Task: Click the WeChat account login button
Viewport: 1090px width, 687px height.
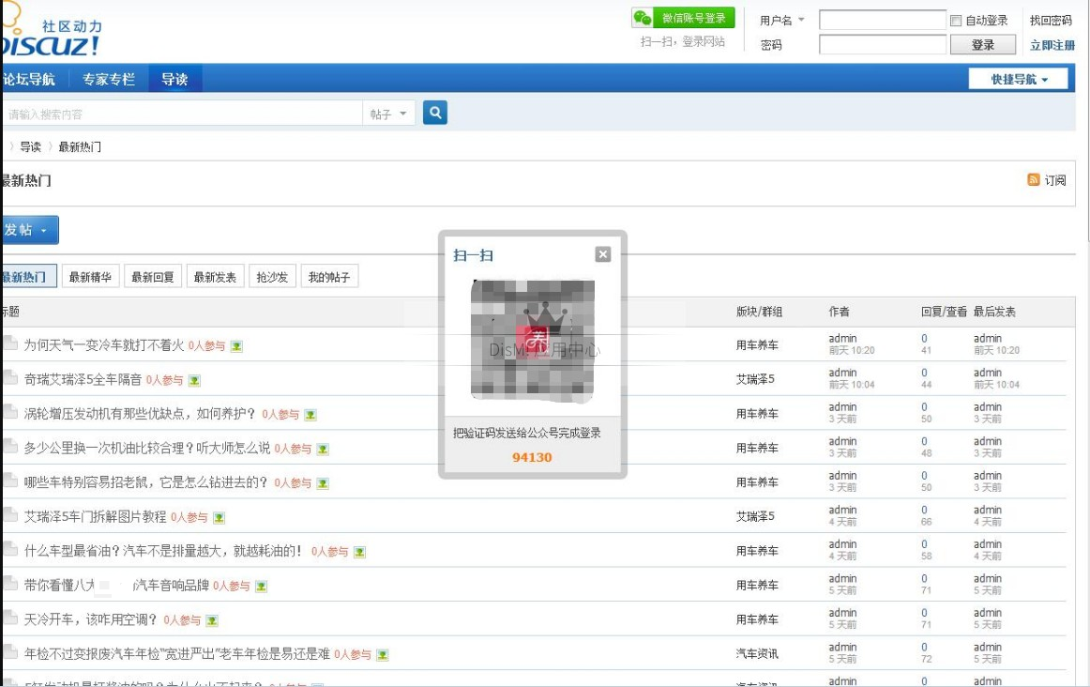Action: (x=683, y=18)
